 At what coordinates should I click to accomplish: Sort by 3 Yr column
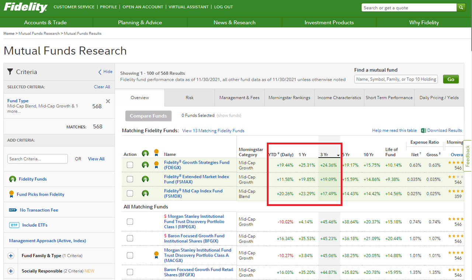point(324,155)
